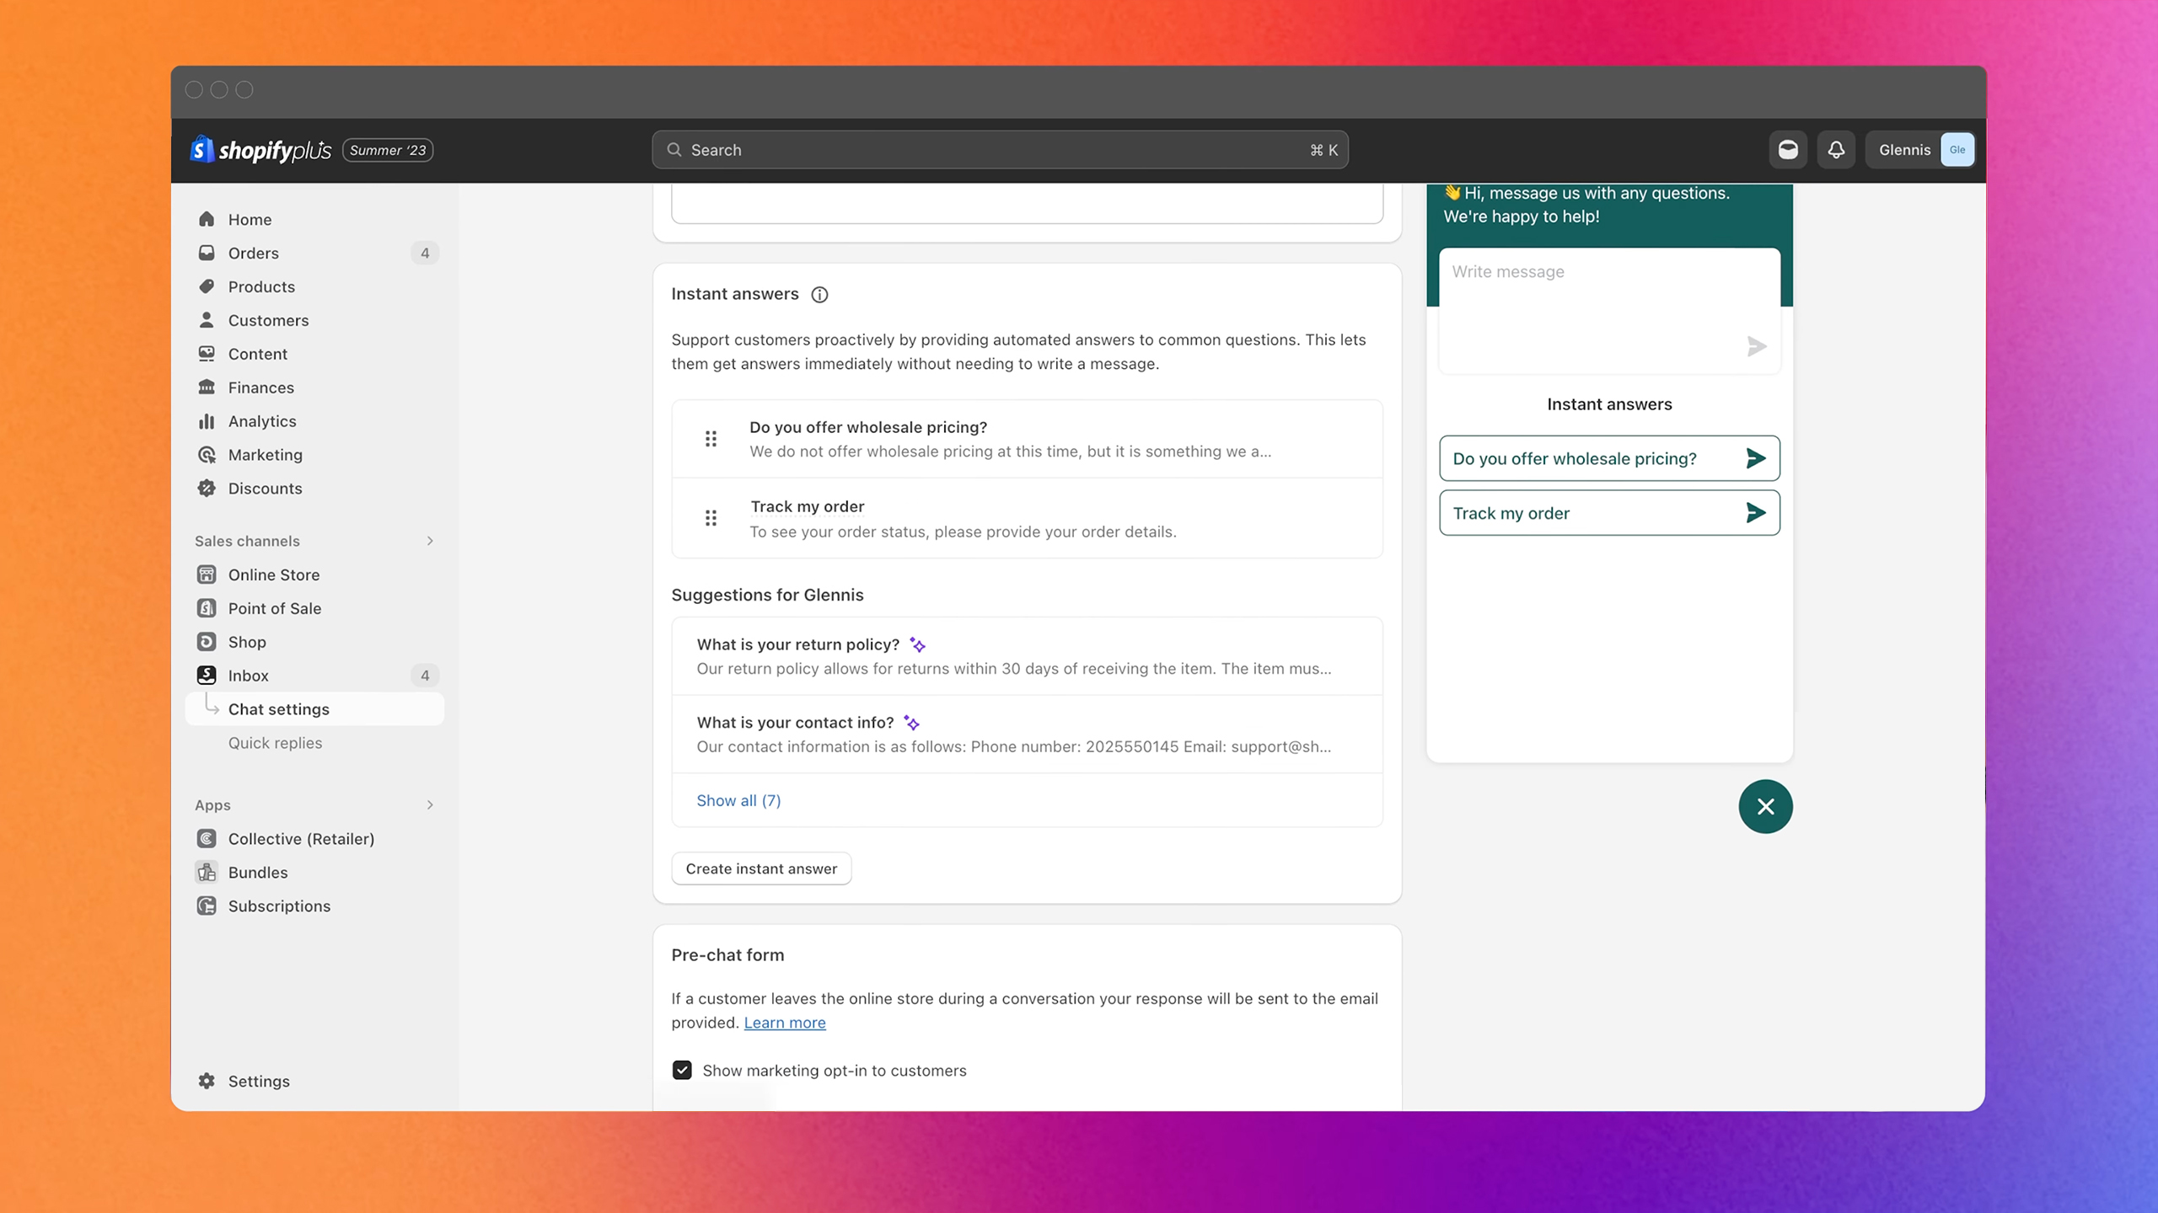The height and width of the screenshot is (1213, 2158).
Task: Click the Learn more link
Action: pos(784,1023)
